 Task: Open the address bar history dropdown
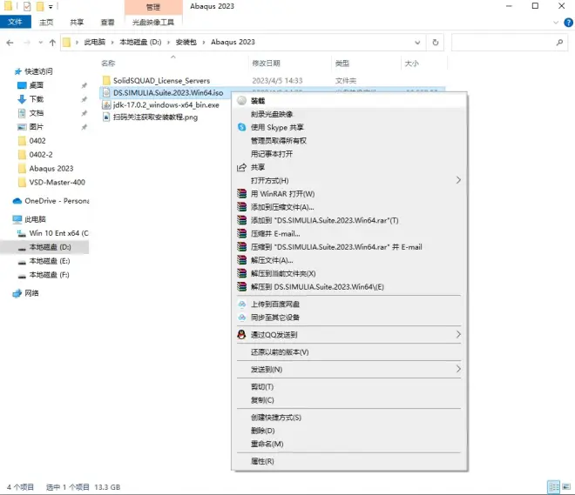pyautogui.click(x=417, y=43)
